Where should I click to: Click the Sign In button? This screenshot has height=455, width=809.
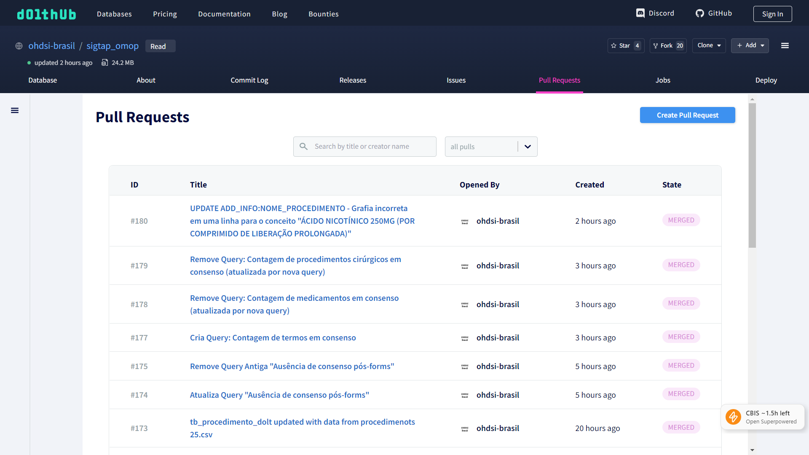772,13
